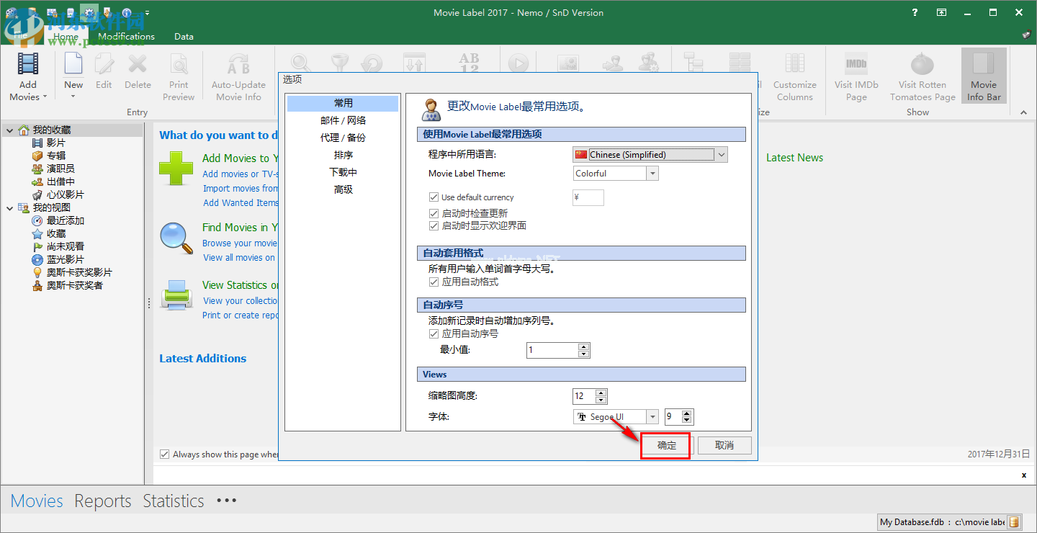Click the options gear icon in quick access toolbar
This screenshot has height=533, width=1037.
89,12
